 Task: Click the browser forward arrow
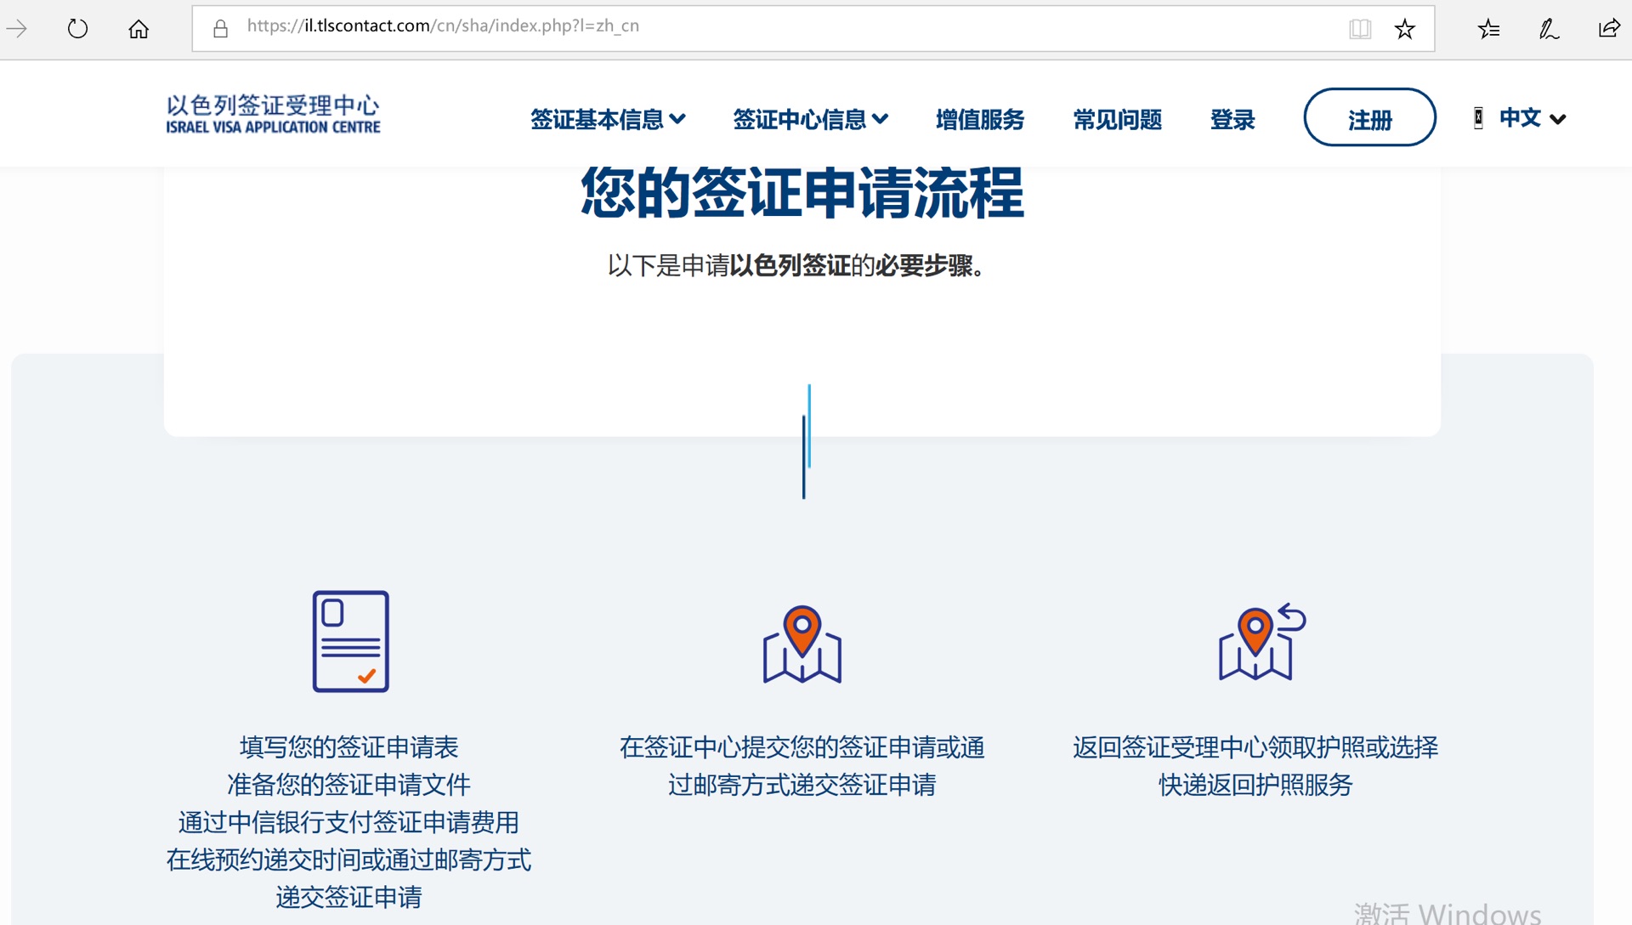point(17,29)
